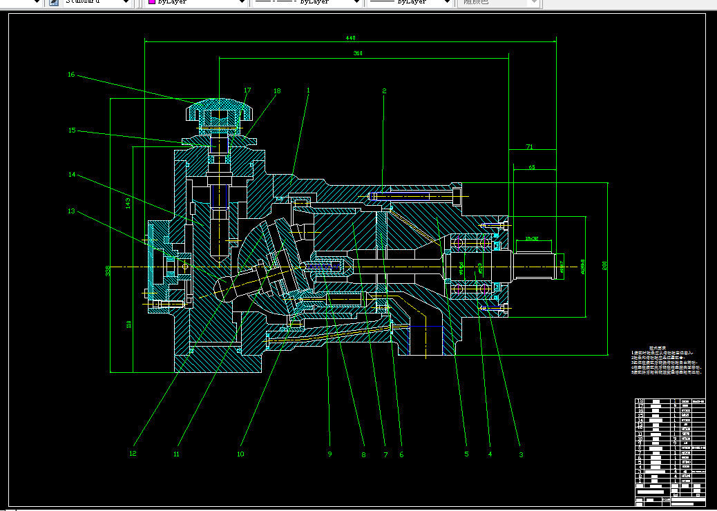Select the "200" vertical dimension text
This screenshot has height=511, width=717.
pos(604,266)
